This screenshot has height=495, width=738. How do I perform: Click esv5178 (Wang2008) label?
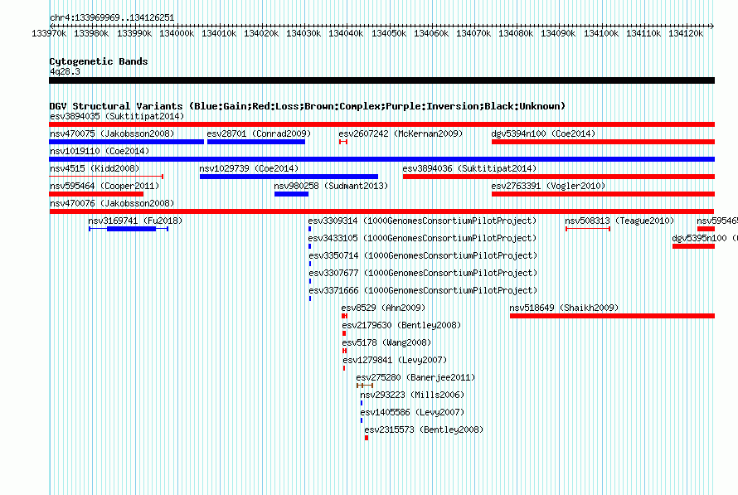pos(386,342)
